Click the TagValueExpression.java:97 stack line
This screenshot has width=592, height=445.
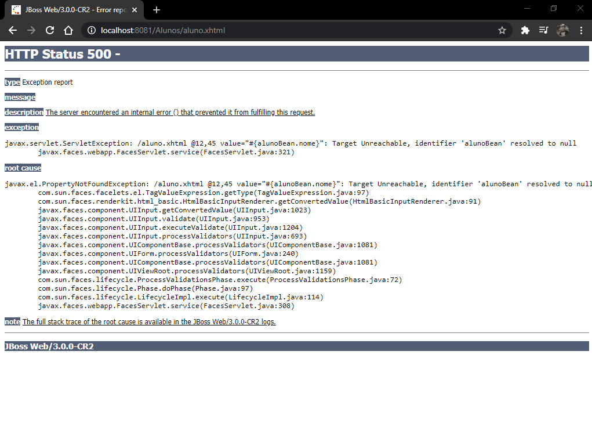[203, 193]
